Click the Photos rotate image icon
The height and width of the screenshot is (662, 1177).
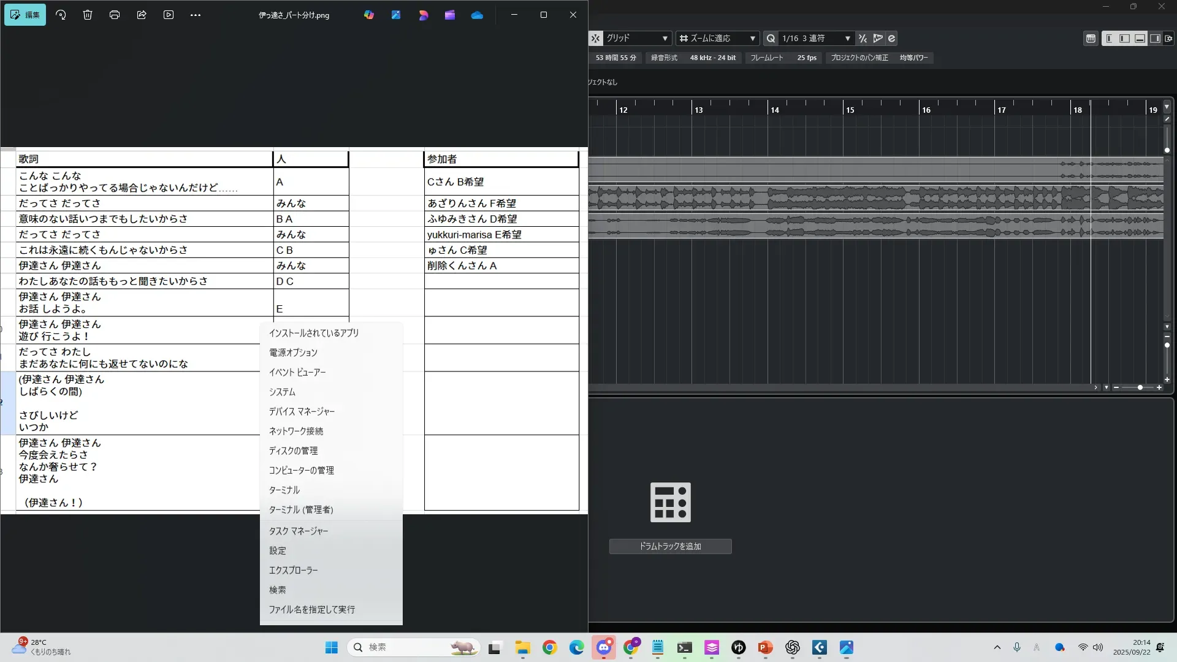pyautogui.click(x=61, y=15)
